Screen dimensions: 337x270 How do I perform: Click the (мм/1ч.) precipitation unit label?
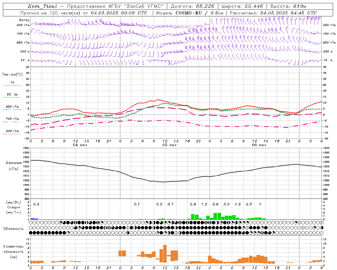(x=14, y=212)
